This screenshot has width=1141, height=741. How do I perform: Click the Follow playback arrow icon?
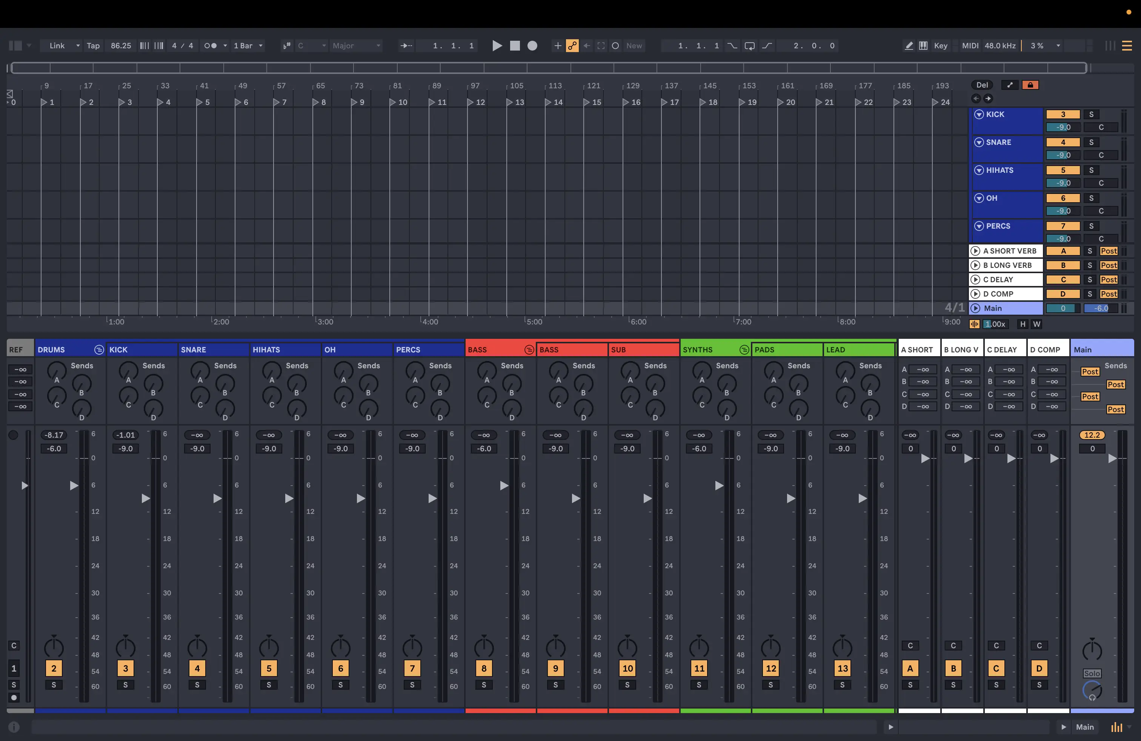[x=406, y=46]
